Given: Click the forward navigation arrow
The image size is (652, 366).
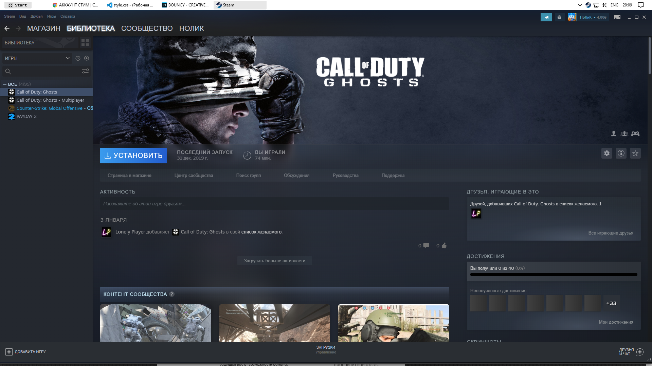Looking at the screenshot, I should coord(18,28).
